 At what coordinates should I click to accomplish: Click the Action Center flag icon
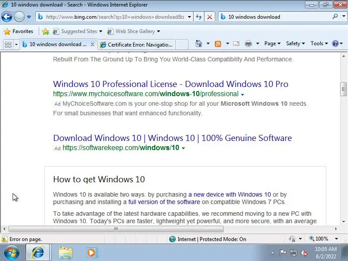[x=283, y=253]
